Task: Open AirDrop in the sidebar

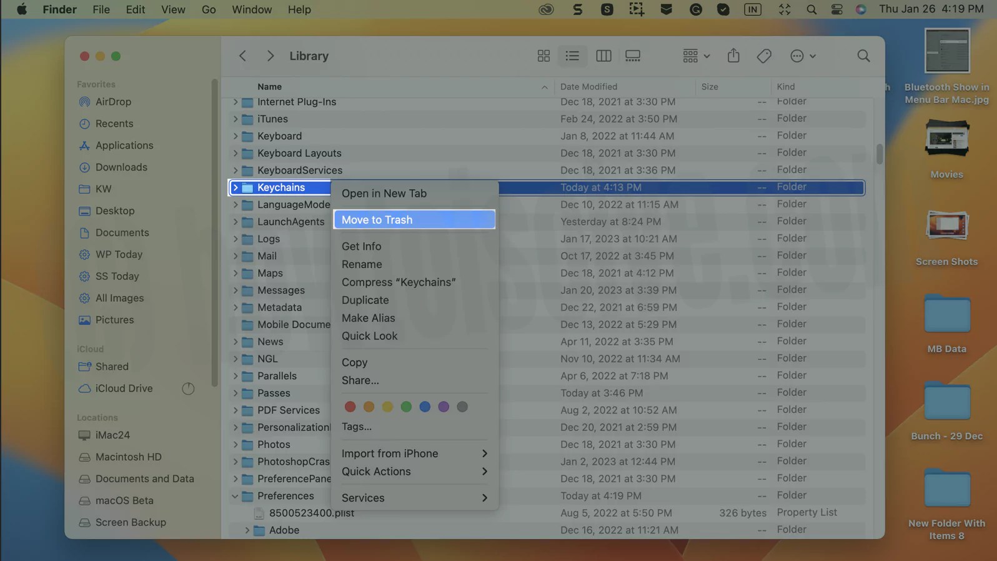Action: (x=113, y=102)
